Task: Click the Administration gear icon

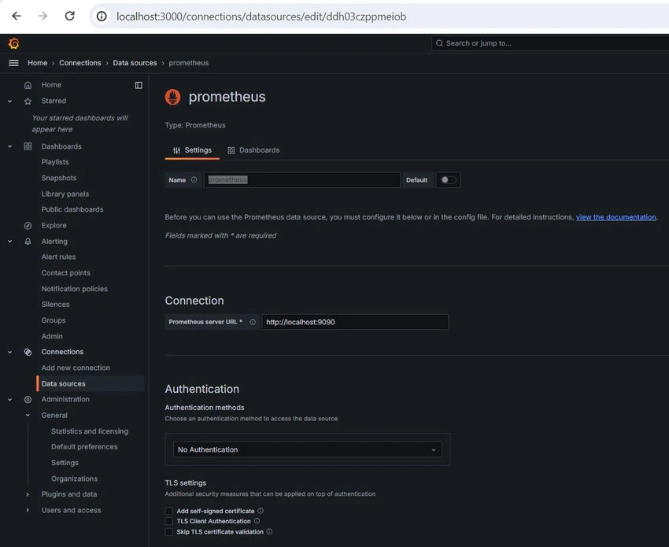Action: (x=28, y=399)
